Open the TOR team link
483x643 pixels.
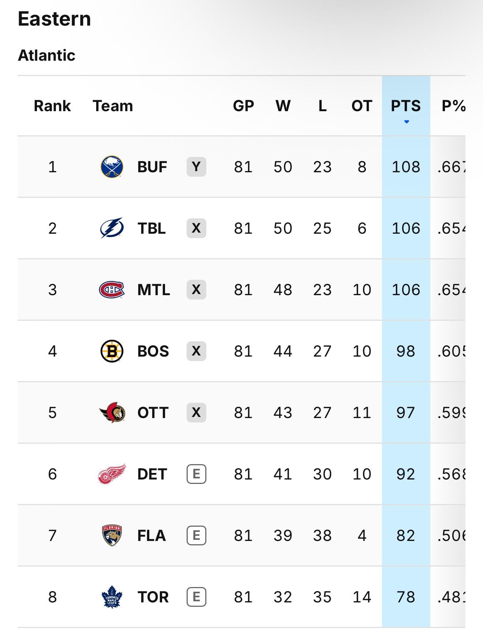pos(153,597)
